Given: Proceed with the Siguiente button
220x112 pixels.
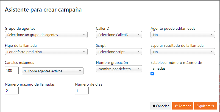Looking at the screenshot, I should [205, 106].
